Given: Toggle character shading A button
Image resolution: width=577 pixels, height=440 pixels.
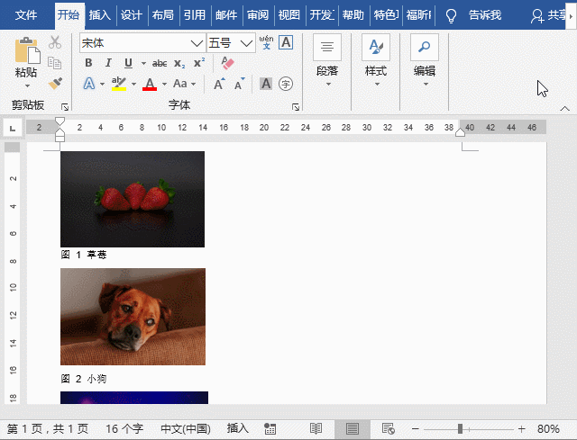Looking at the screenshot, I should (x=266, y=84).
